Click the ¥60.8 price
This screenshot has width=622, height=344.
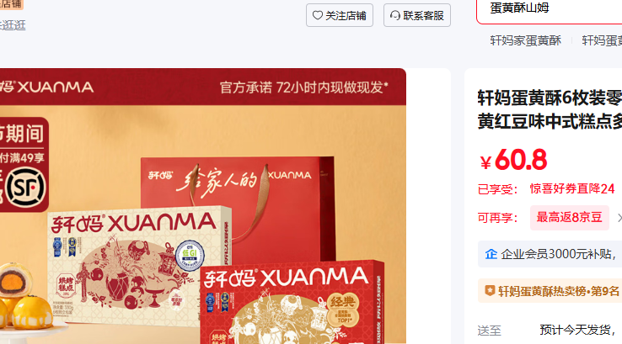(x=514, y=160)
